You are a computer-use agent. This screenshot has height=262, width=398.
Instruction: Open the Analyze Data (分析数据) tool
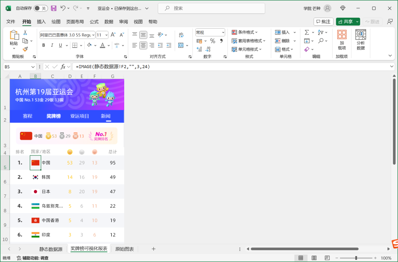(360, 40)
